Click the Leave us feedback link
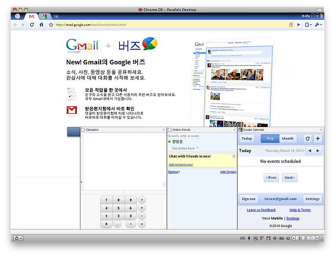335x257 pixels. pos(261,210)
